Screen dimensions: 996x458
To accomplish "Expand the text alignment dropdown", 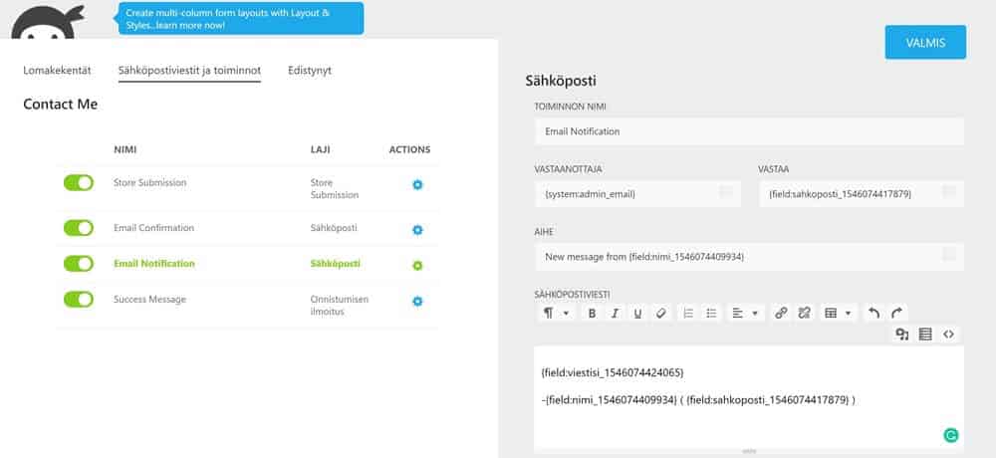I will click(743, 313).
